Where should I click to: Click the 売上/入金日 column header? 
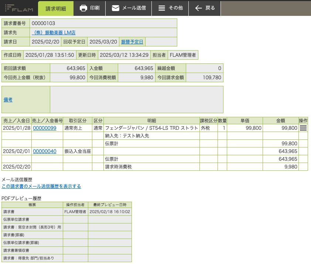click(x=17, y=121)
